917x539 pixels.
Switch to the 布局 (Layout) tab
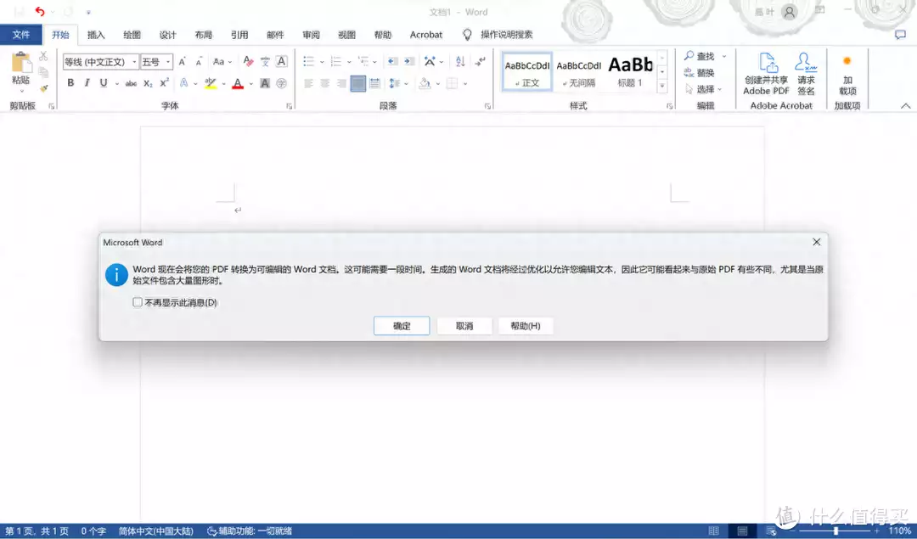(x=204, y=35)
